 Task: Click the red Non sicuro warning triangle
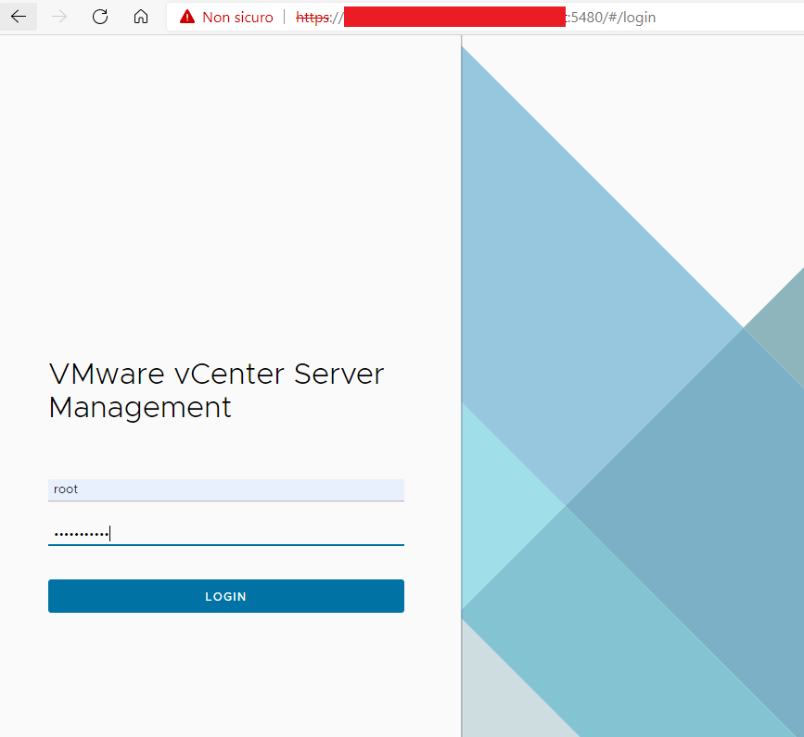coord(187,17)
